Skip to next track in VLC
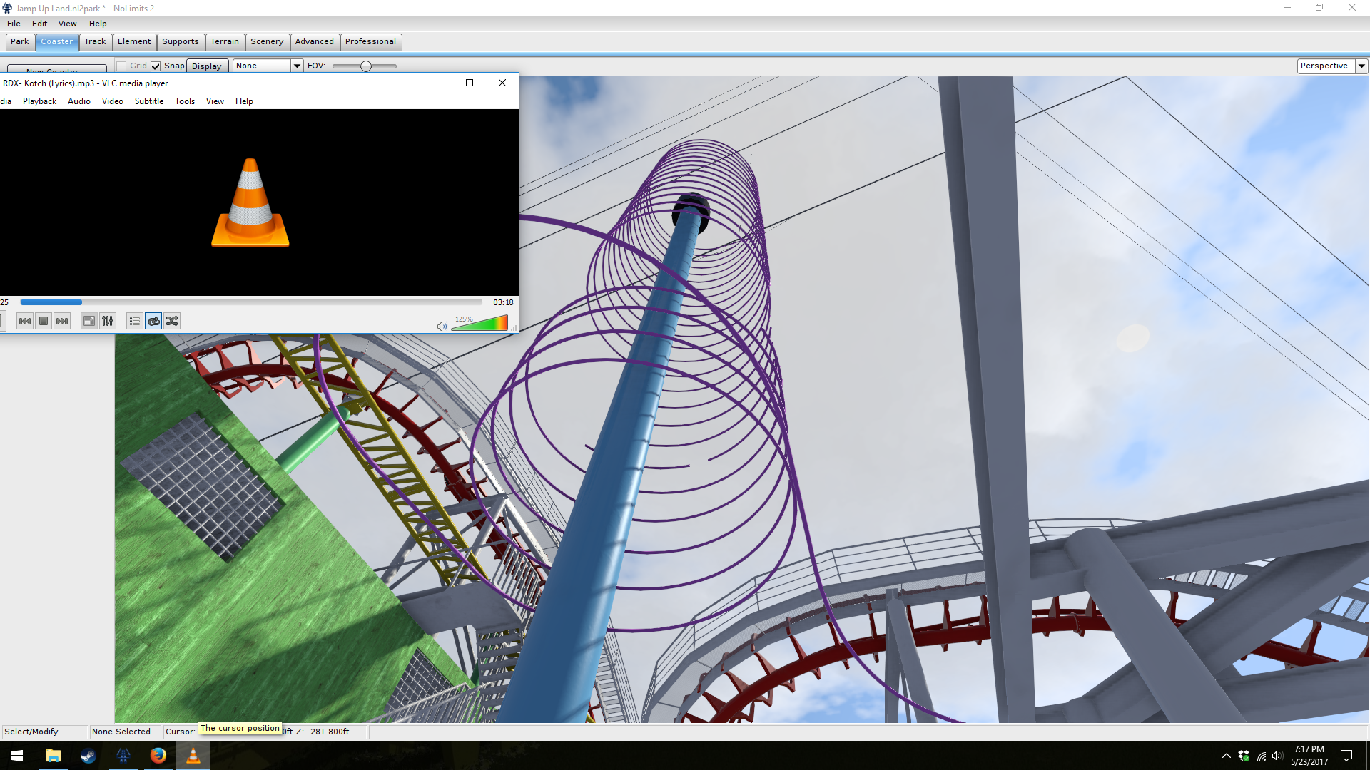The height and width of the screenshot is (770, 1370). [62, 322]
